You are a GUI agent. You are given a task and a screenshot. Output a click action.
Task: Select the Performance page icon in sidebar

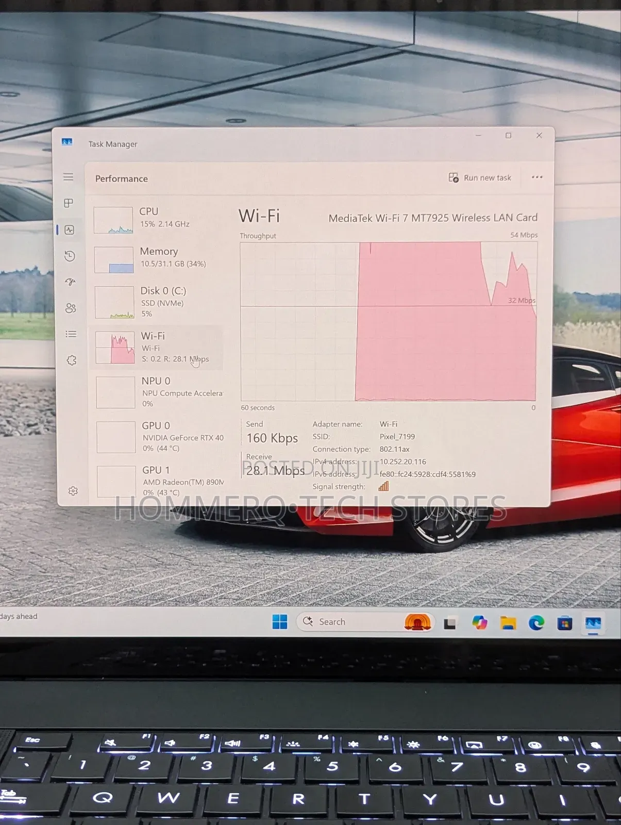click(x=70, y=230)
